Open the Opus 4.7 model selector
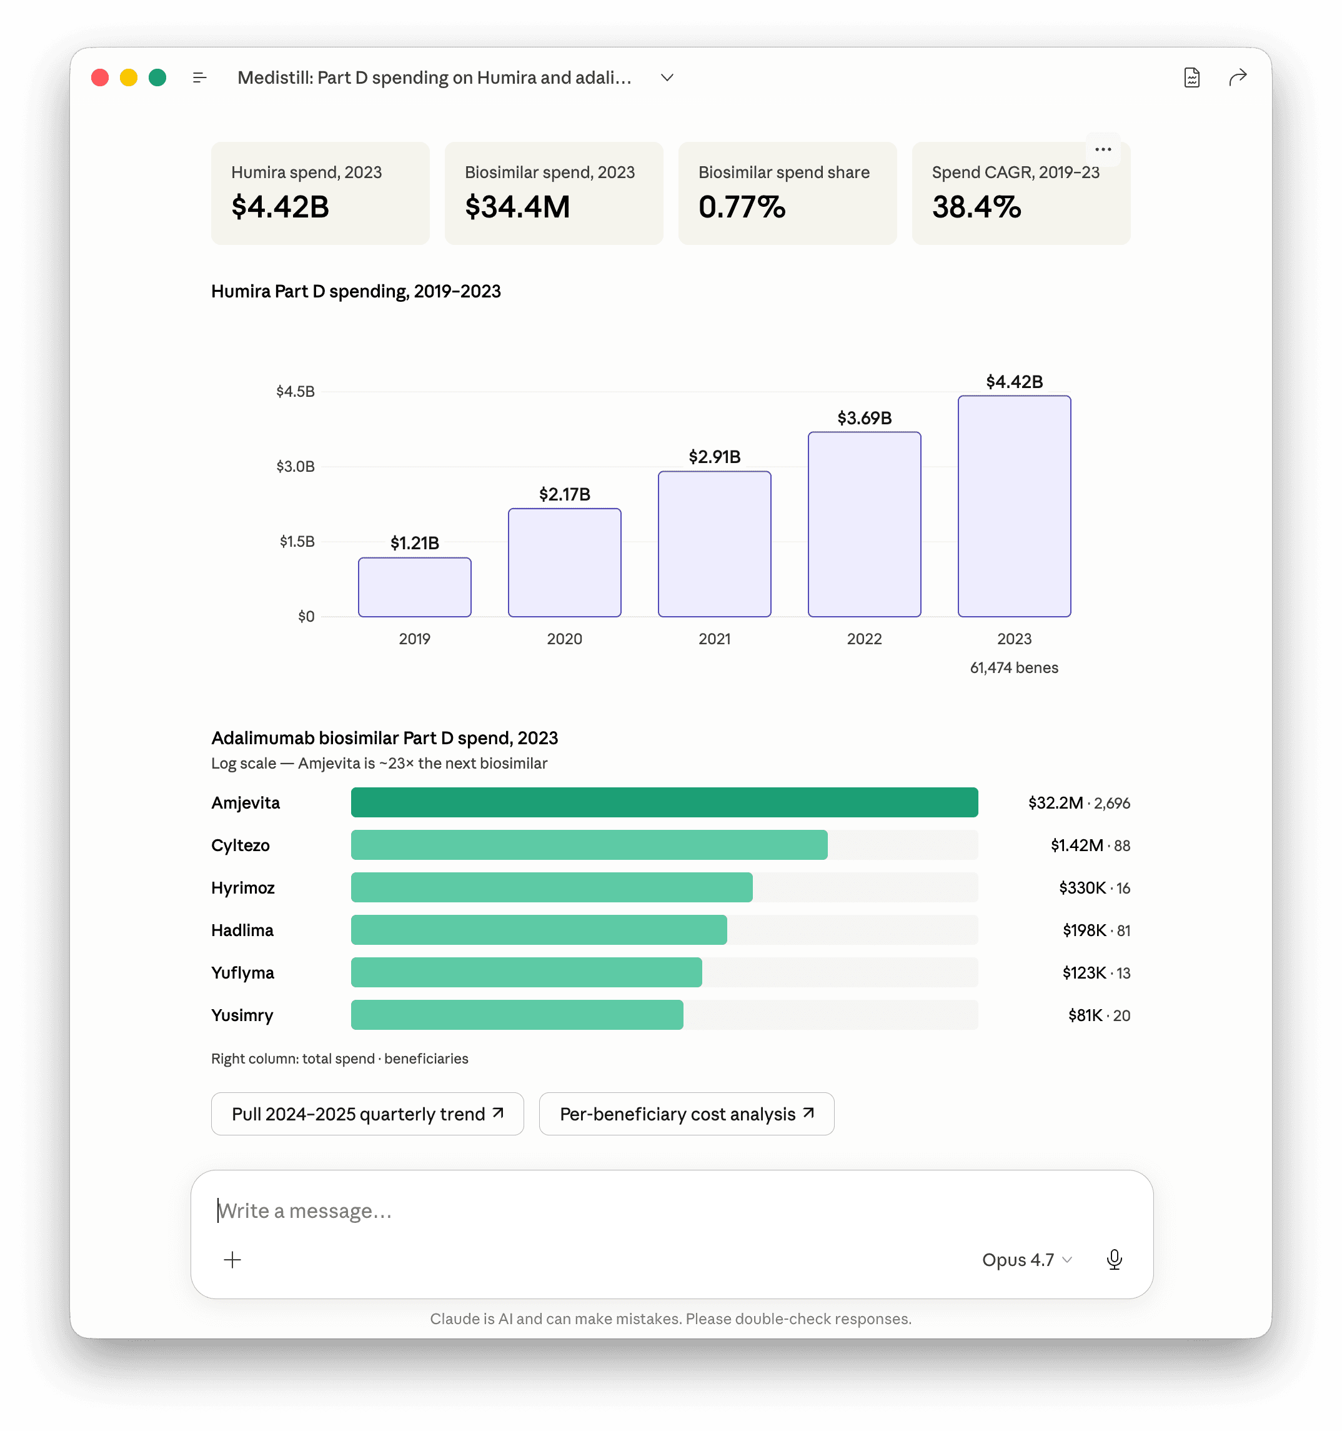 coord(1027,1260)
